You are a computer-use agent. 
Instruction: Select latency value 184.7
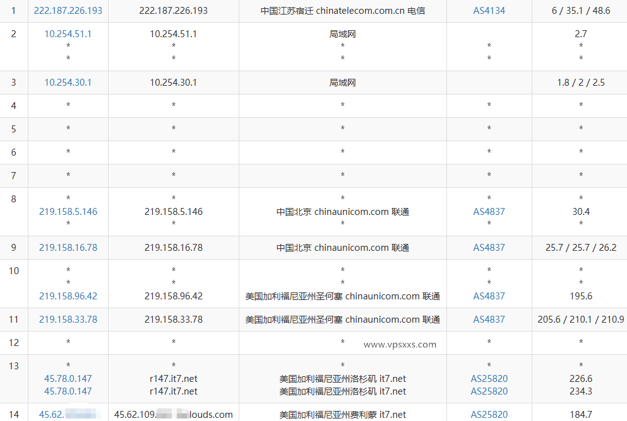(581, 415)
